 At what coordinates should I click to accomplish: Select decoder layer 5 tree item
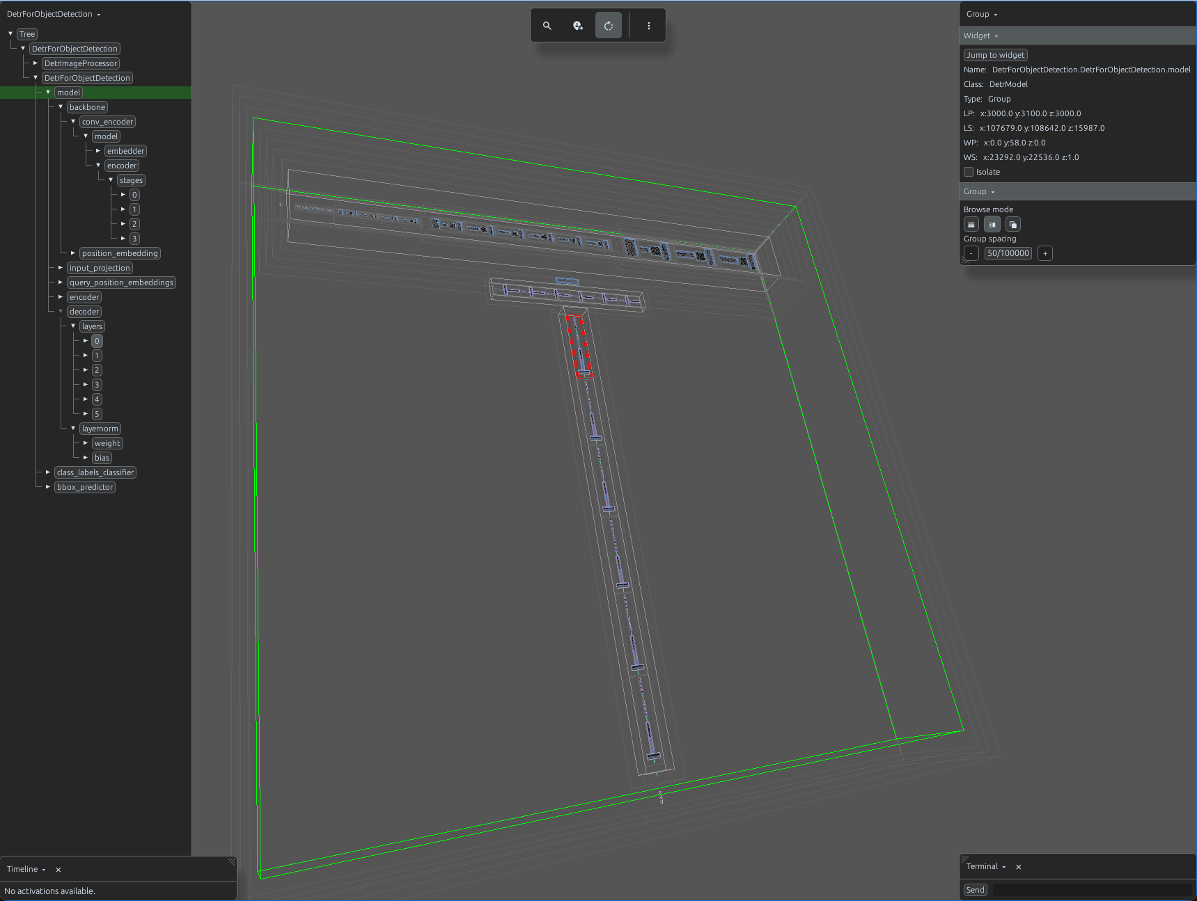97,414
